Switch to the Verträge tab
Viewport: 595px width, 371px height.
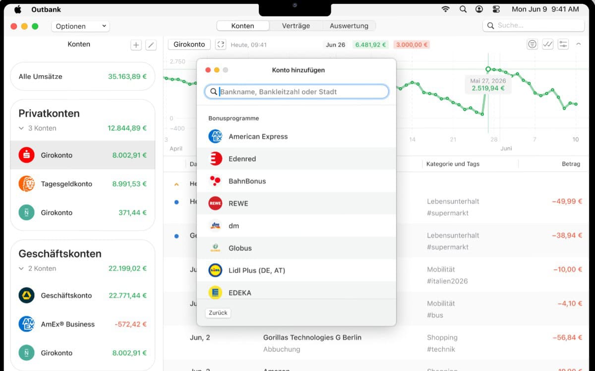pyautogui.click(x=296, y=26)
